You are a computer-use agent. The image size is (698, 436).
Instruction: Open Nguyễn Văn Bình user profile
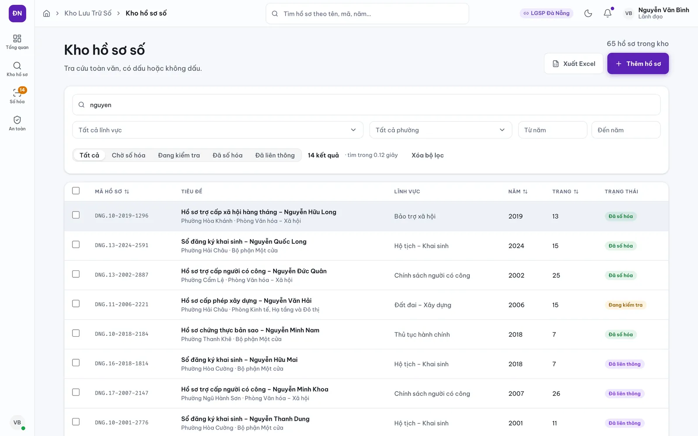(657, 14)
